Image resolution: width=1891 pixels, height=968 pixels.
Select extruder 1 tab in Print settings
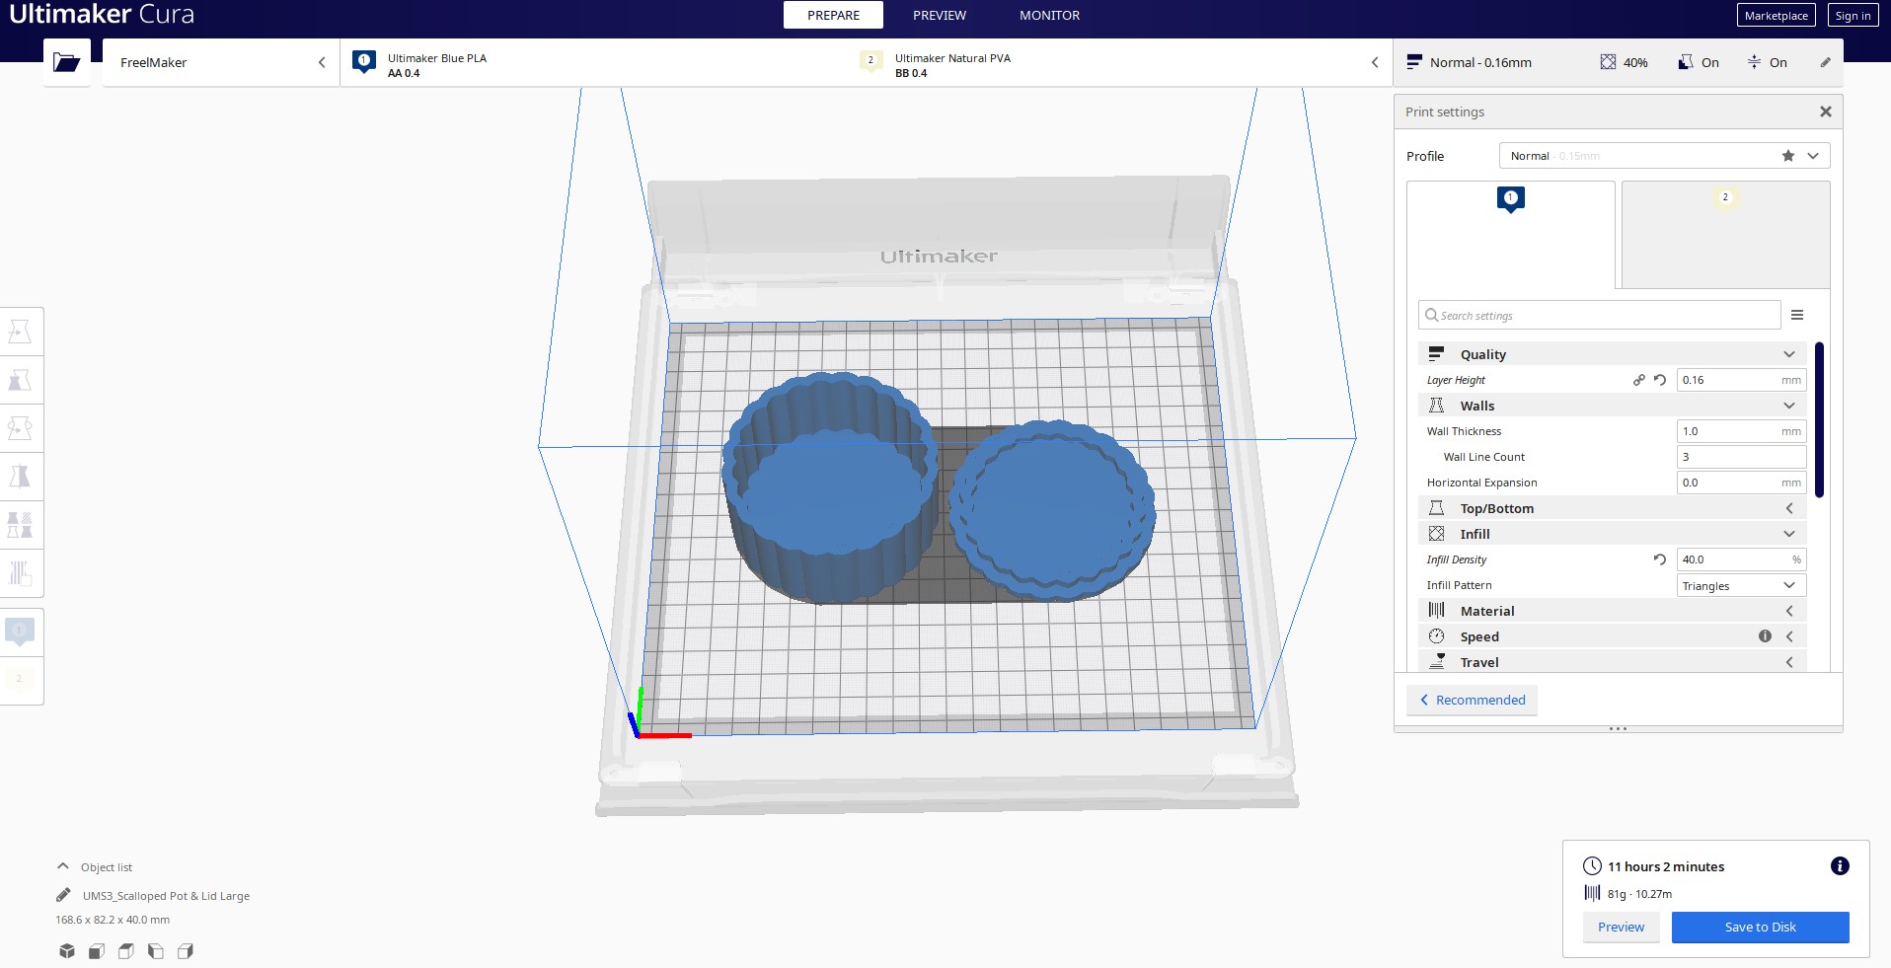point(1510,234)
